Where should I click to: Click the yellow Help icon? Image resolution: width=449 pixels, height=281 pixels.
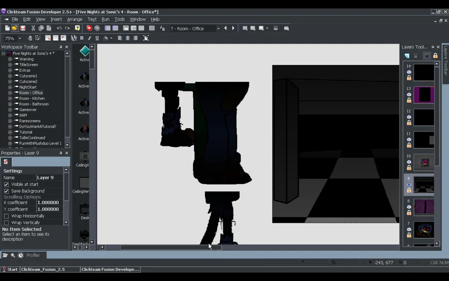[x=77, y=28]
